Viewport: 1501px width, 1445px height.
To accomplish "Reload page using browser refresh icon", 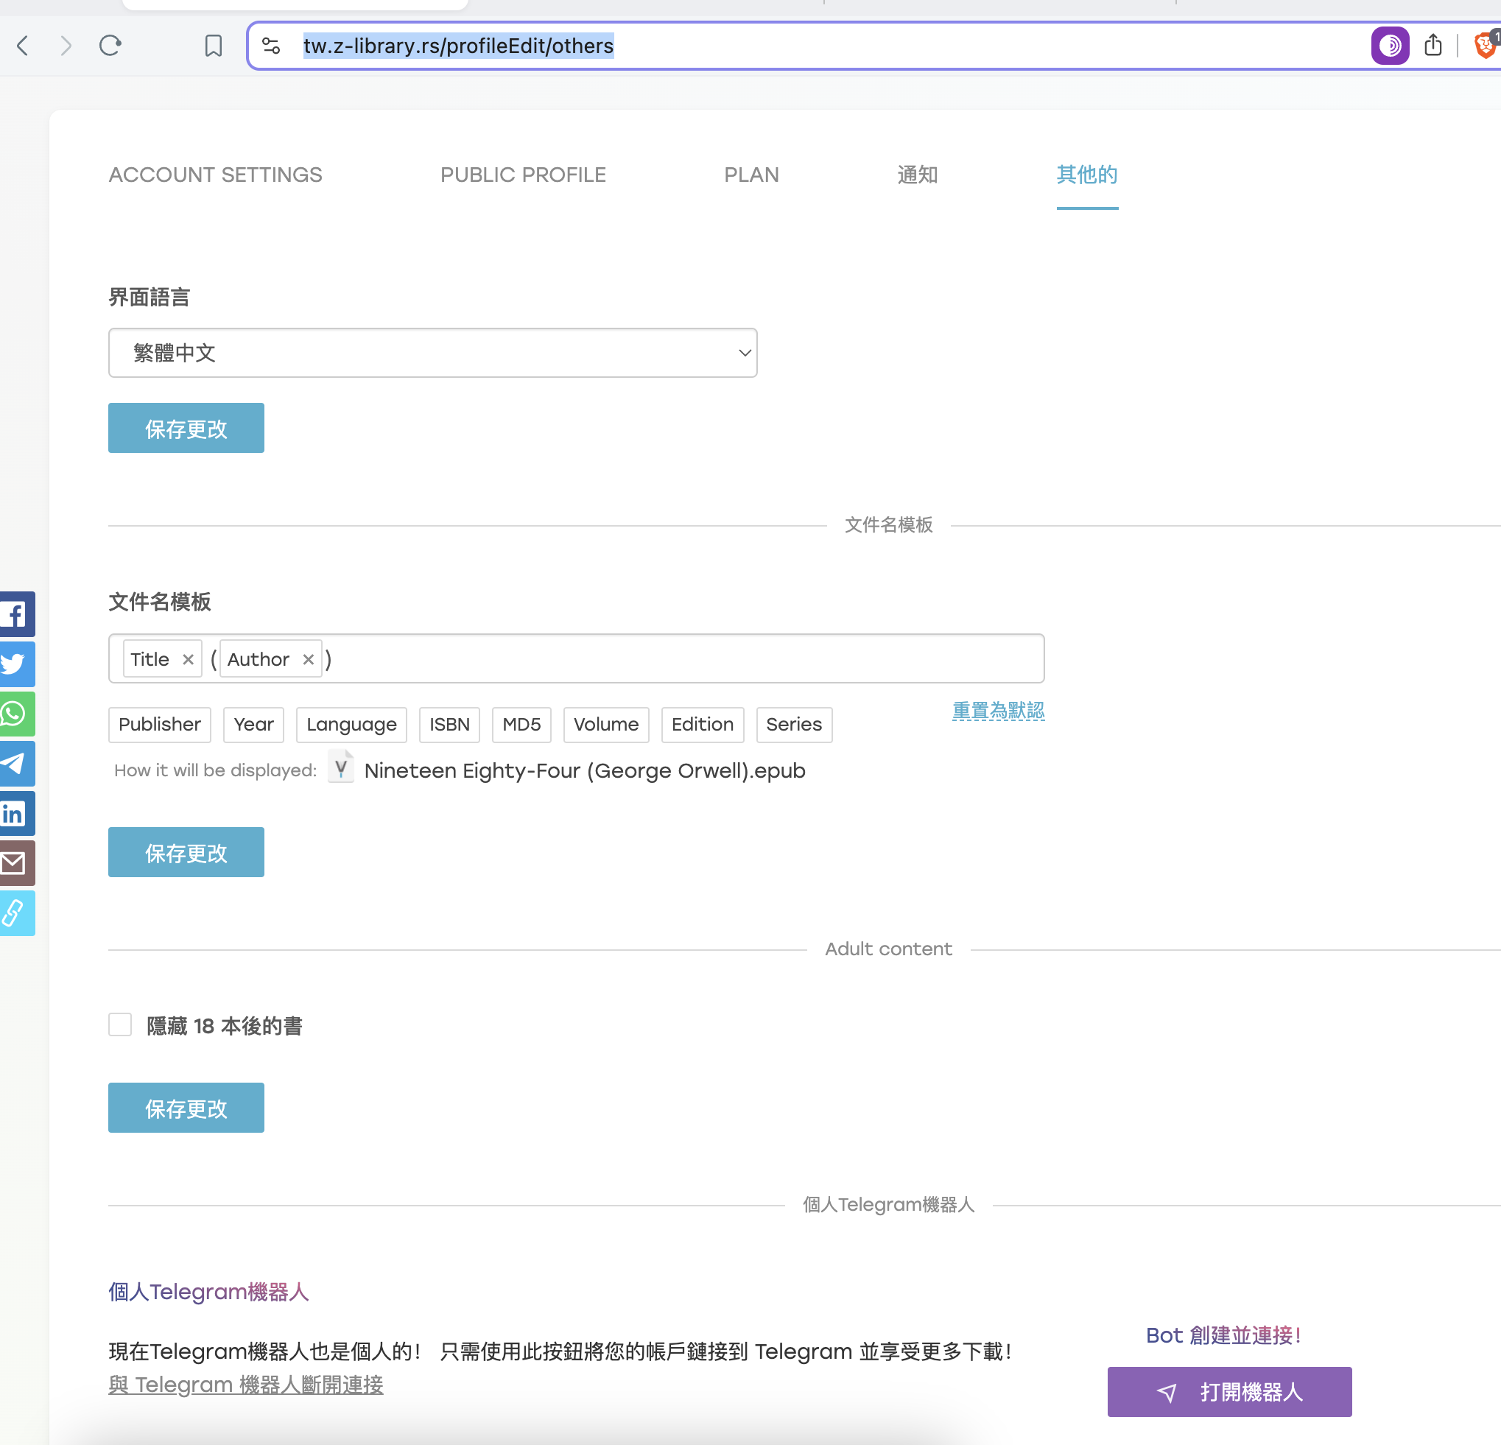I will (x=110, y=46).
